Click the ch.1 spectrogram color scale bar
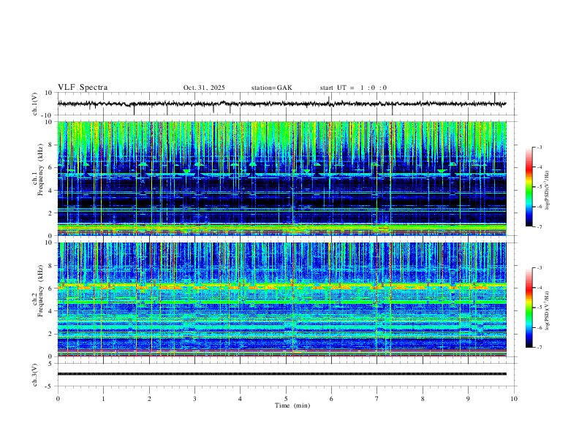This screenshot has height=447, width=579. click(x=529, y=187)
